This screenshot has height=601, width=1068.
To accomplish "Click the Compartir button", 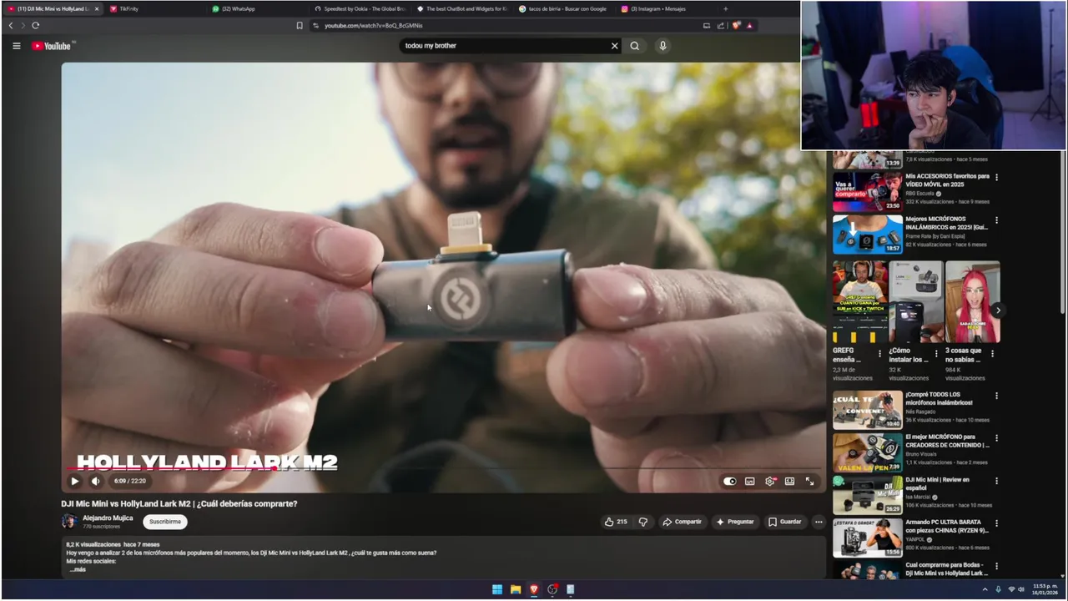I will [x=682, y=522].
